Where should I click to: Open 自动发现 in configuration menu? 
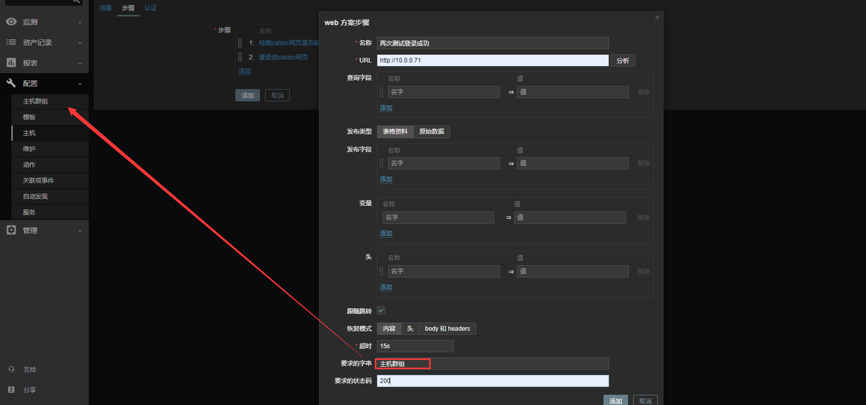tap(50, 197)
